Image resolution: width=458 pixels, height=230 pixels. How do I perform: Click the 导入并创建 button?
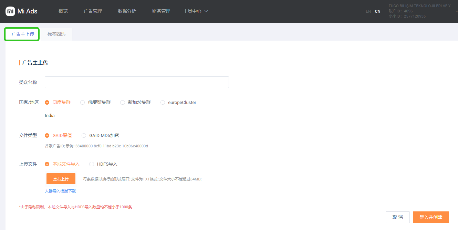431,217
